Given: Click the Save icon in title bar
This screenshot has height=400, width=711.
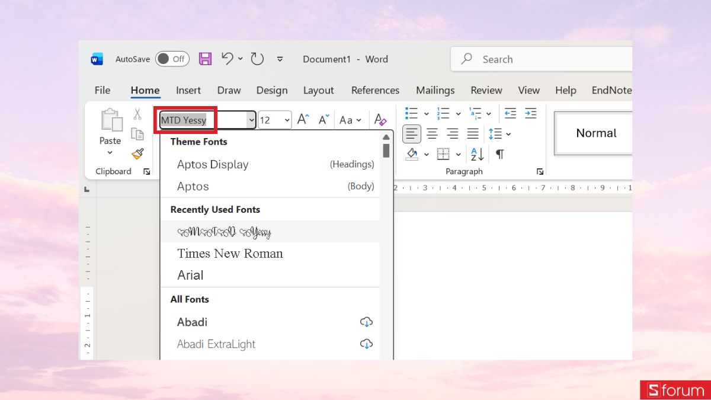Looking at the screenshot, I should [205, 59].
